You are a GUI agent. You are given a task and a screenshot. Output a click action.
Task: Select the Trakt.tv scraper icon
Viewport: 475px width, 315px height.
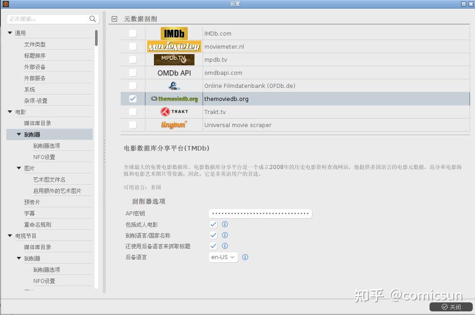[174, 111]
